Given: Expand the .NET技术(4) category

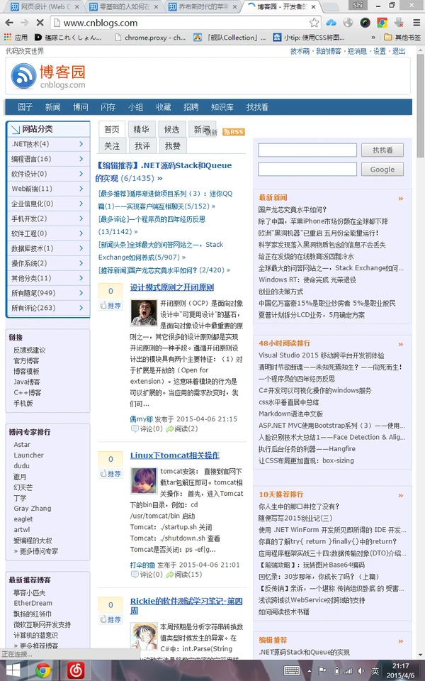Looking at the screenshot, I should pos(48,144).
